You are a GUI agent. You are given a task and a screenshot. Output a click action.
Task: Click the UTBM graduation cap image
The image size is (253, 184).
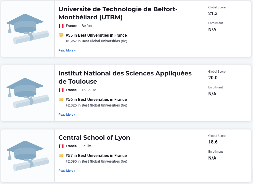click(x=28, y=29)
